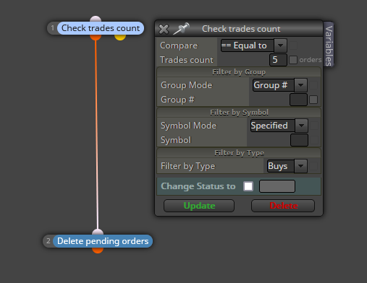Viewport: 367px width, 283px height.
Task: Toggle the orders checkbox beside Trades count
Action: coord(293,60)
